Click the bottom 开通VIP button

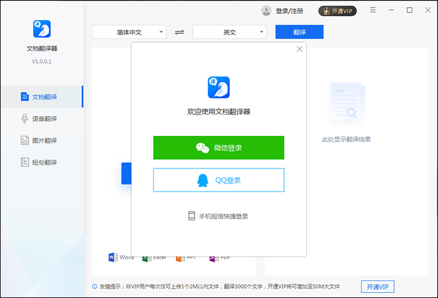point(377,287)
